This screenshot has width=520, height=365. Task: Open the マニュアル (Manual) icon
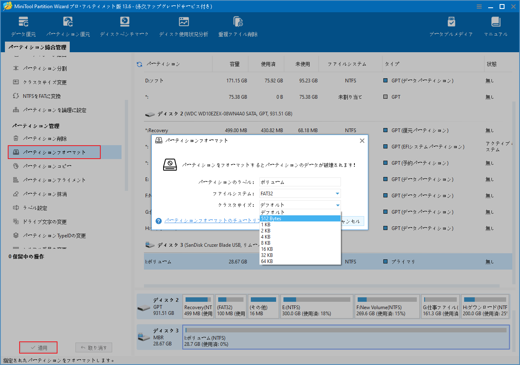tap(496, 27)
